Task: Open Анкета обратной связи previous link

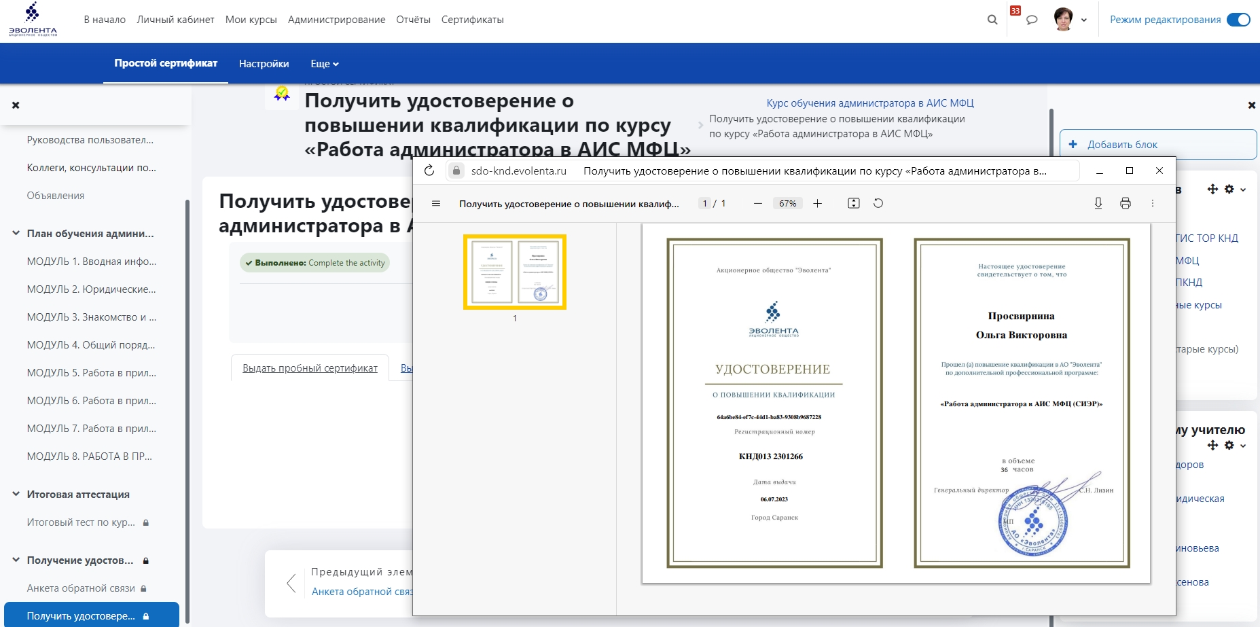Action: (x=362, y=592)
